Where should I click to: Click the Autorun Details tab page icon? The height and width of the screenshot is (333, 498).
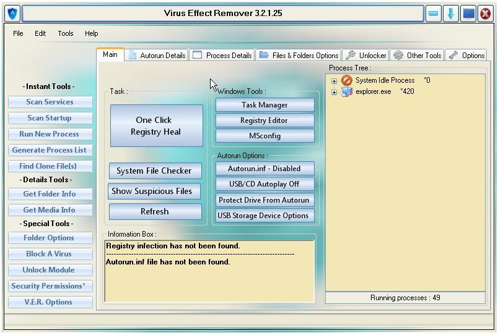tap(133, 55)
